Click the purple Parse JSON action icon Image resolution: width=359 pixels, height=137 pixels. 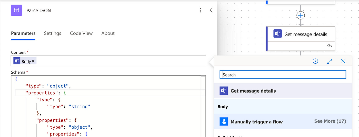coord(16,10)
